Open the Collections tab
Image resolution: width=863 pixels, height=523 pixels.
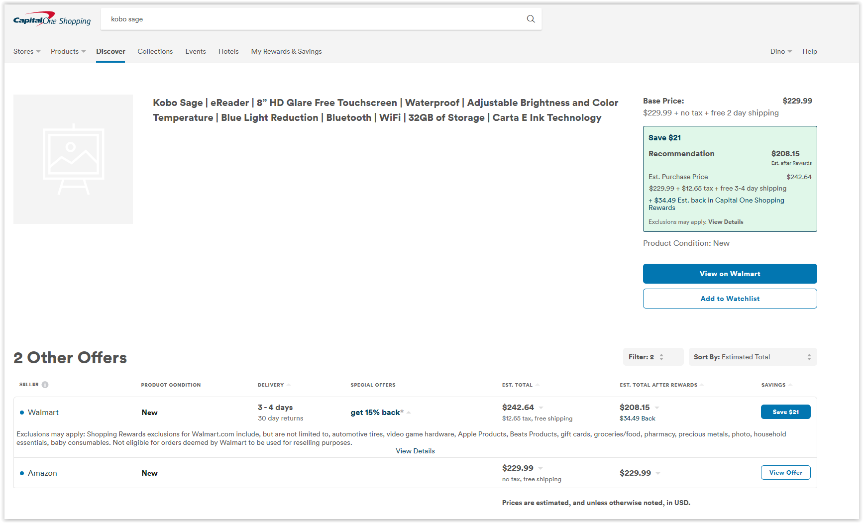(155, 51)
